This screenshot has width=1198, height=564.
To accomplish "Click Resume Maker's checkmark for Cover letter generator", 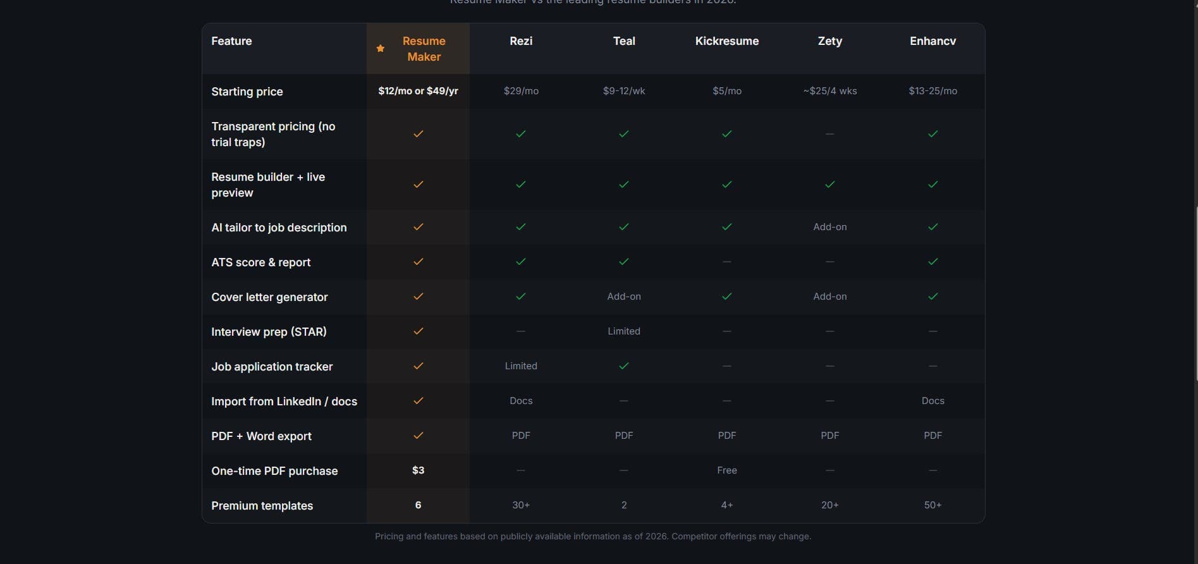I will tap(418, 297).
